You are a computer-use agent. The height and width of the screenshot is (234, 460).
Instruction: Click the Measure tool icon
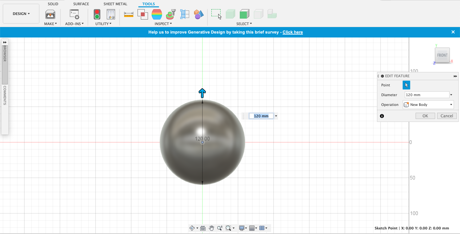(129, 14)
